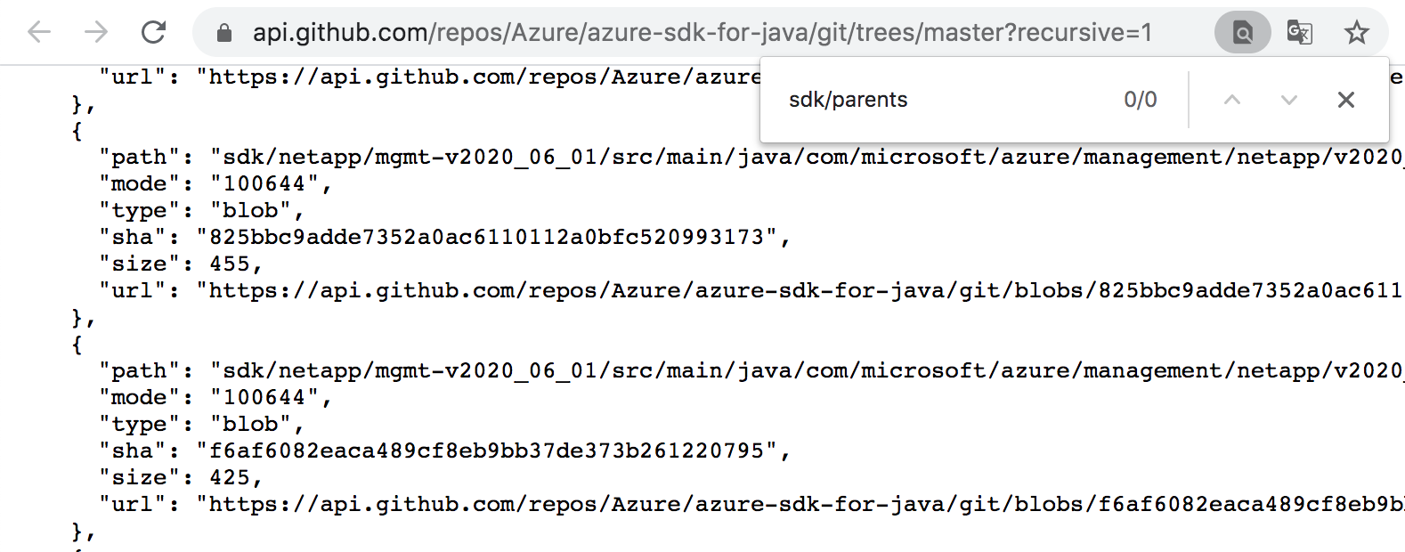Toggle search focus in the find bar
Viewport: 1405px width, 552px height.
[890, 100]
